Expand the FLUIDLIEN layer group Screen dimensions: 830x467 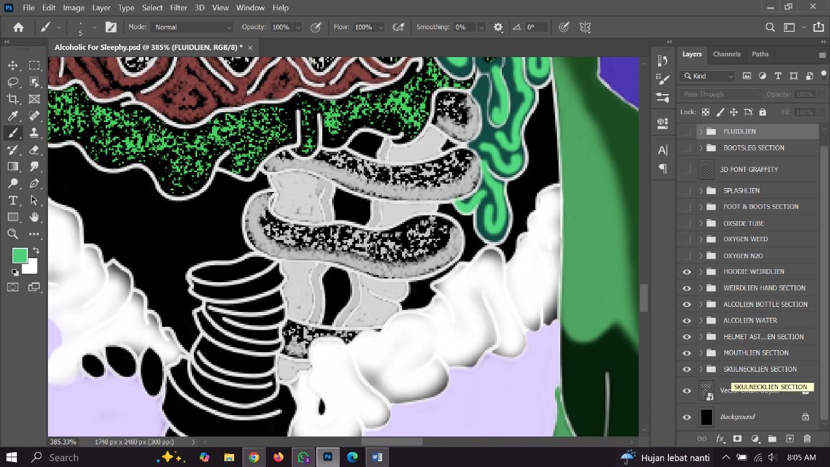[700, 131]
